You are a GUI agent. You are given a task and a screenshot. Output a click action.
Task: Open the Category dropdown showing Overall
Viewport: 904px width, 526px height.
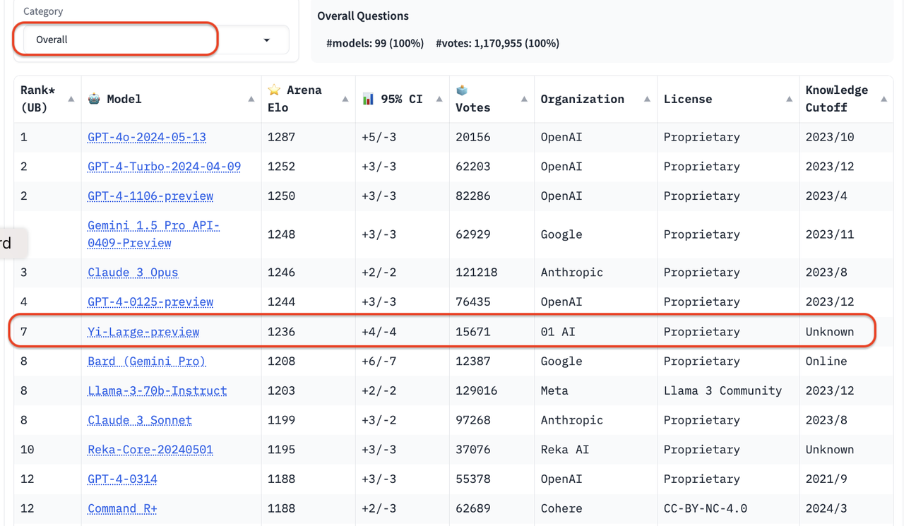[x=141, y=40]
